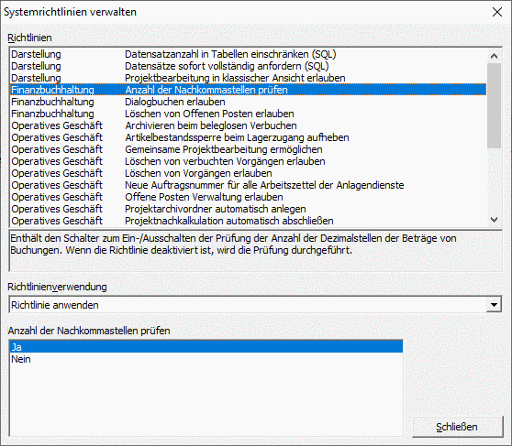Select 'Löschen von Offenen Posten erlauben'
Viewport: 512px width, 446px height.
248,114
